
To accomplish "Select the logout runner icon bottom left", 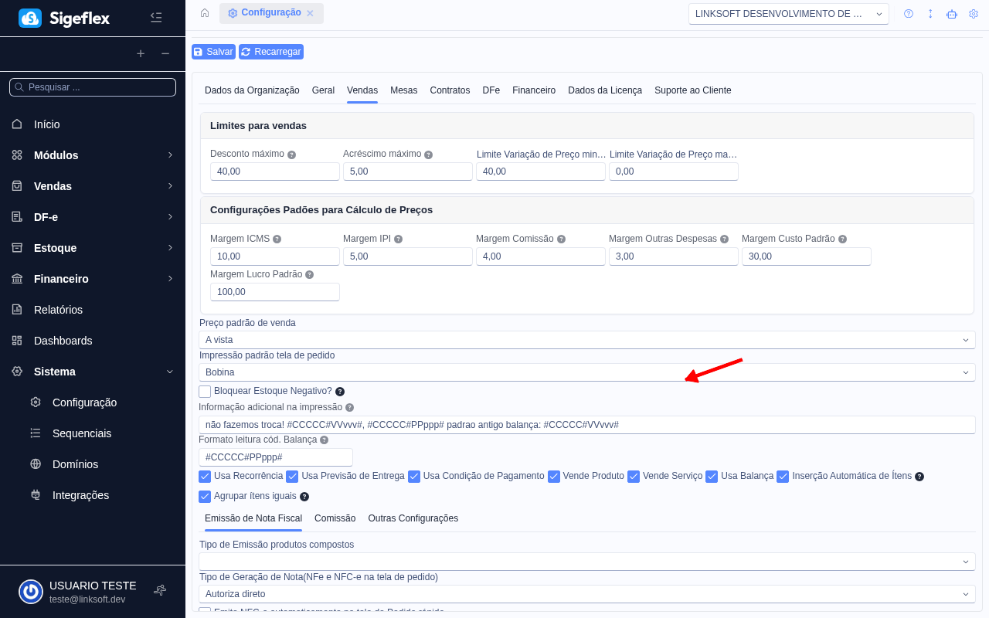I will tap(160, 589).
